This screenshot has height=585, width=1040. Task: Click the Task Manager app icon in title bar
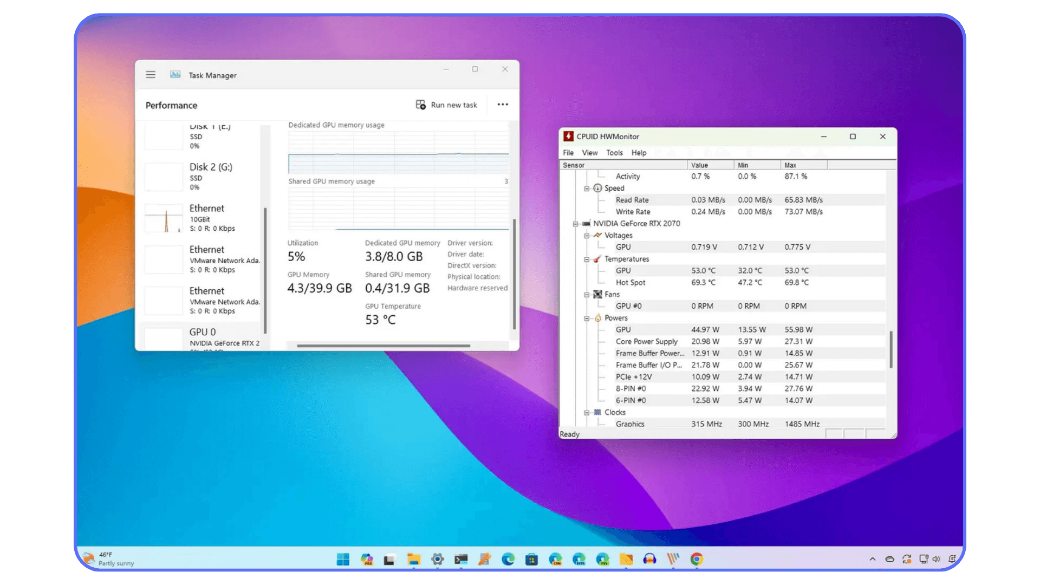(x=175, y=75)
